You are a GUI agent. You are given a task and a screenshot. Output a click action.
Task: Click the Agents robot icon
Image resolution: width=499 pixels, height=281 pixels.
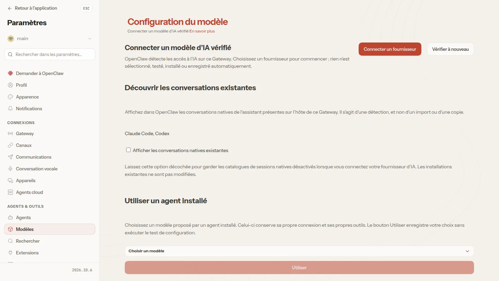[10, 217]
